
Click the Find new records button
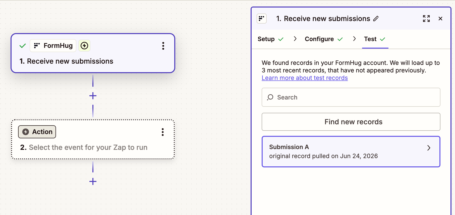tap(351, 122)
